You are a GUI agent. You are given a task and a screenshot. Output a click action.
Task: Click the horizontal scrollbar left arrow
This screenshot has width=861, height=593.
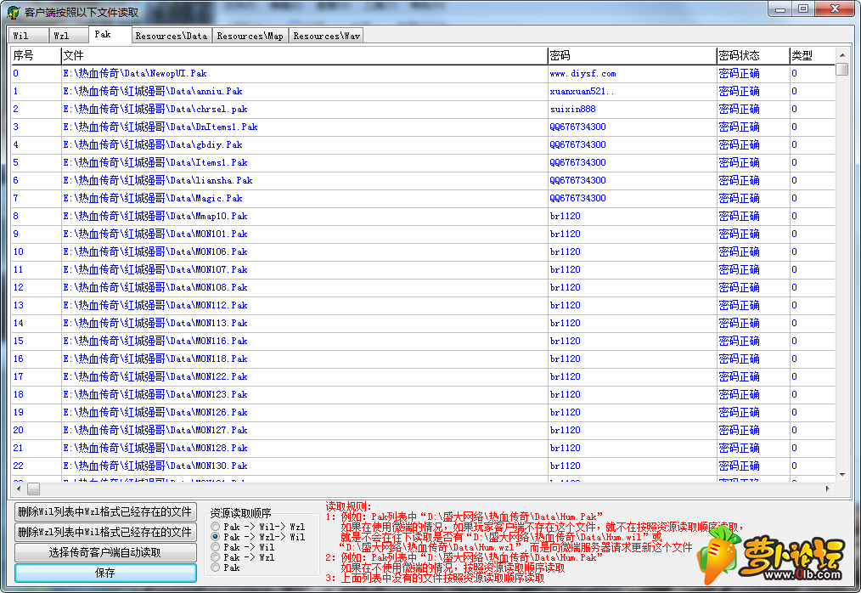pyautogui.click(x=19, y=489)
